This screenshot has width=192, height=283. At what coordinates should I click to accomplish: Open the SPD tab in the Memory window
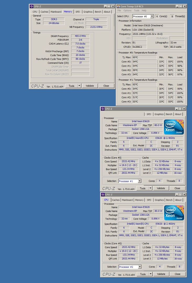[78, 12]
